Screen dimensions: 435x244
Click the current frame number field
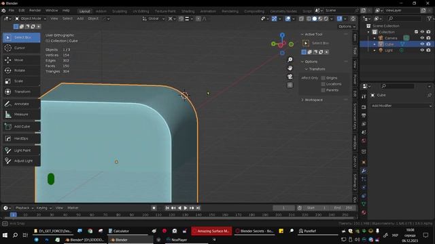(284, 208)
